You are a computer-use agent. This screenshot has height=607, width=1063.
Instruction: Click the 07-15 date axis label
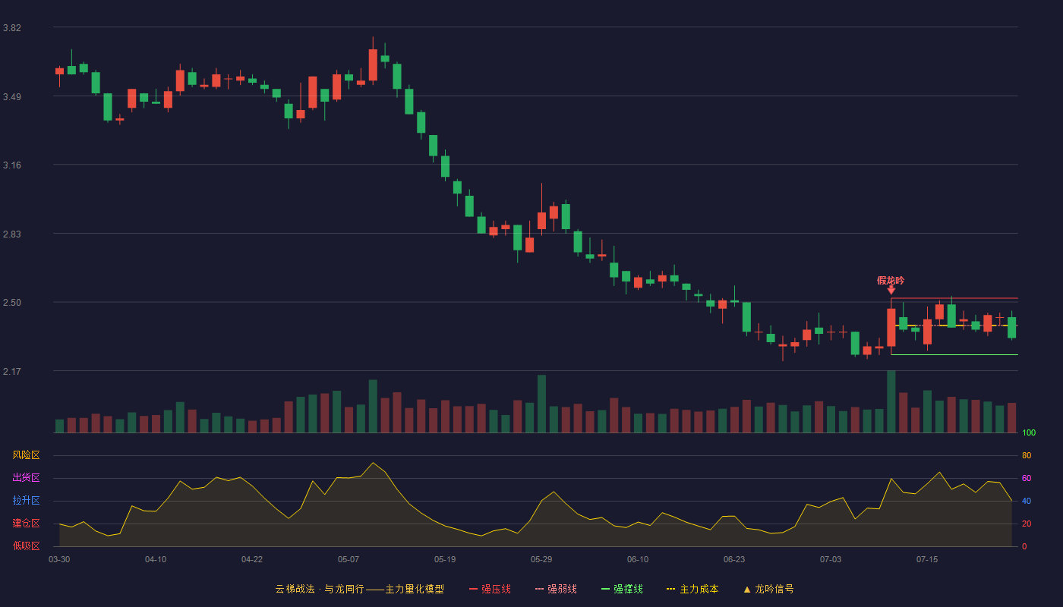[927, 559]
